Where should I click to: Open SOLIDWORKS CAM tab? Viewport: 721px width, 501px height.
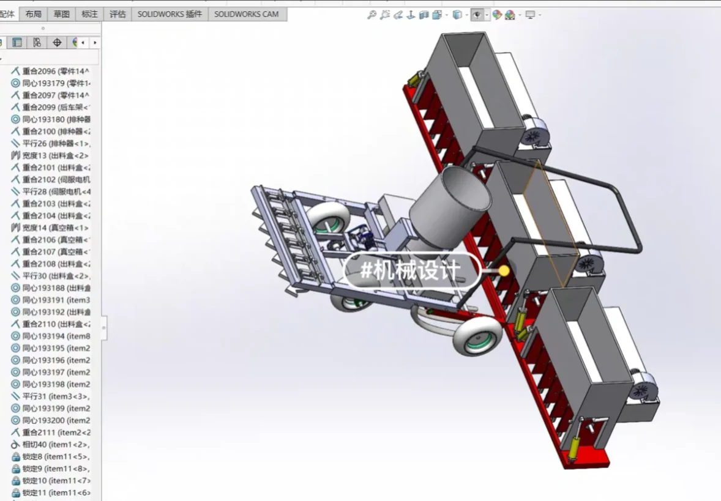tap(247, 14)
